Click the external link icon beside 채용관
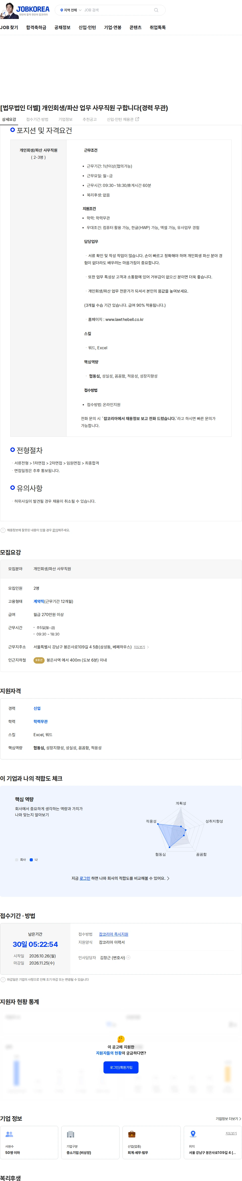 point(137,119)
